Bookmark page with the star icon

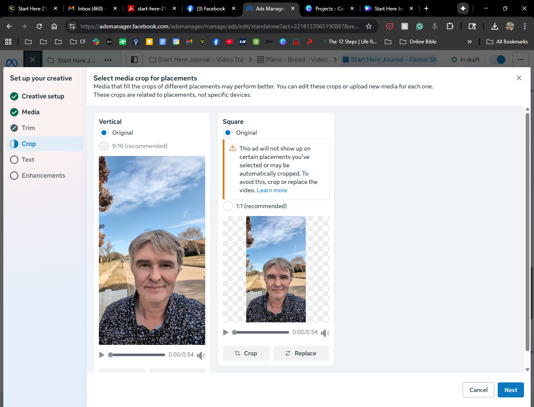[369, 26]
